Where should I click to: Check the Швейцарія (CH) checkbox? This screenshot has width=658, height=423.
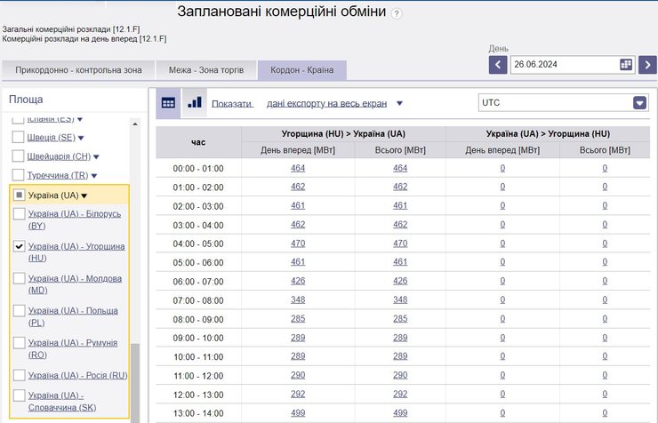[x=18, y=156]
